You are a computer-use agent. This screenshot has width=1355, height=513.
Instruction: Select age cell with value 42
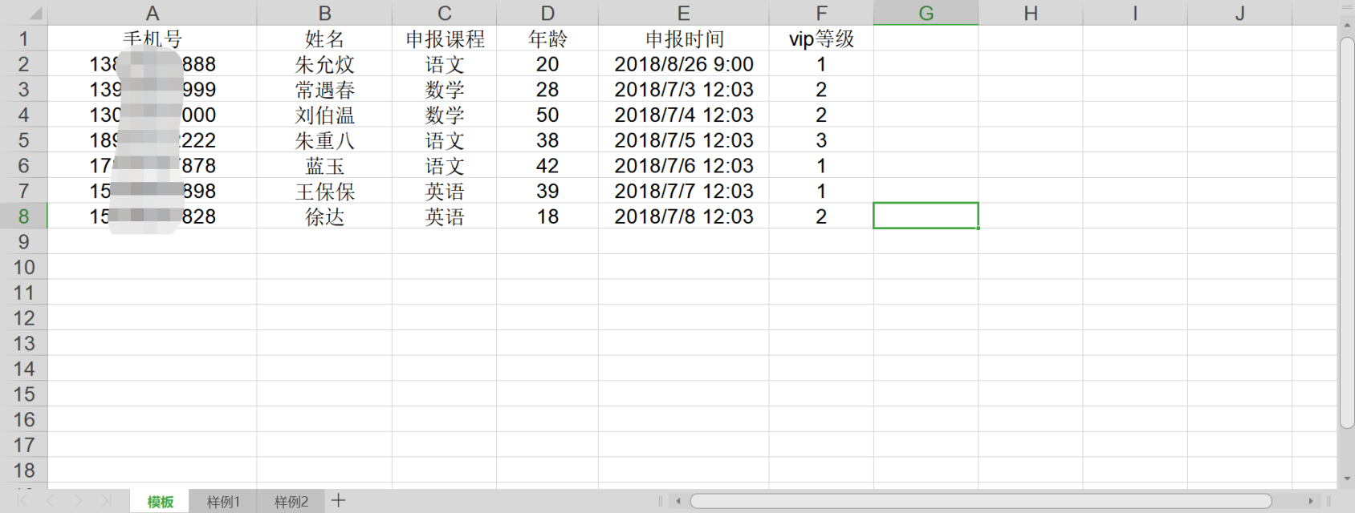547,166
